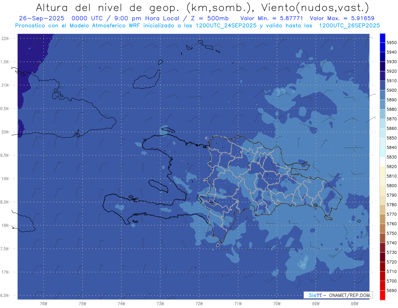
Task: Click the colorbar label '5950'
Action: [392, 43]
